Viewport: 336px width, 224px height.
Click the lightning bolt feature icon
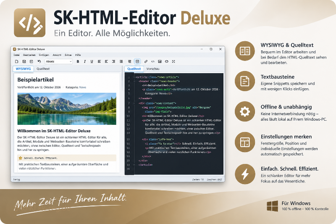[245, 174]
